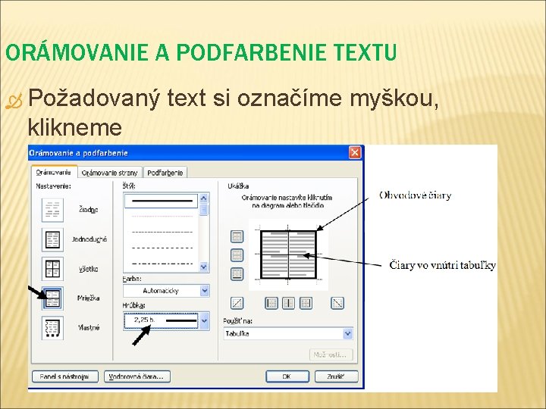
Task: Switch to Orámovanie strany tab
Action: click(x=109, y=173)
